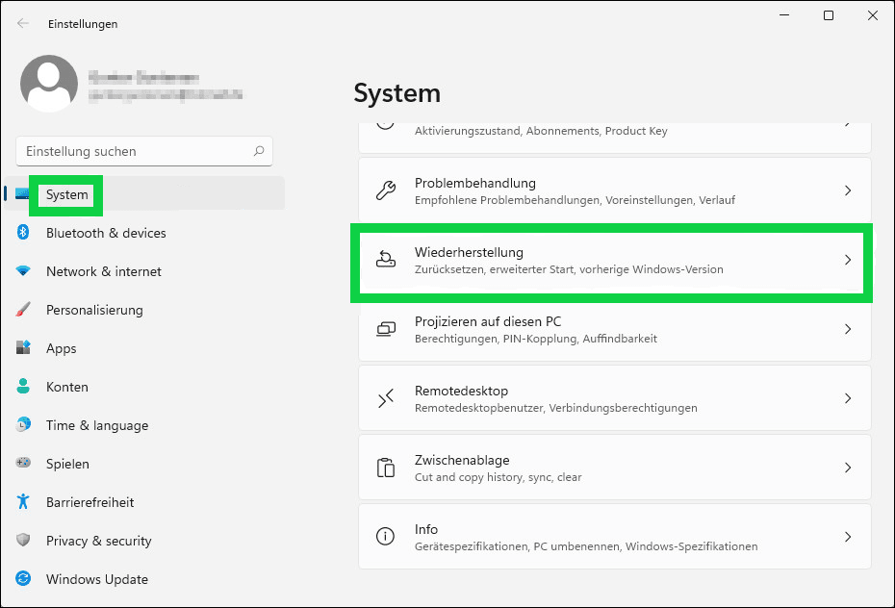
Task: Click 'Remotedesktopbenutzer, Verbindungsberechtigungen' text
Action: [556, 408]
